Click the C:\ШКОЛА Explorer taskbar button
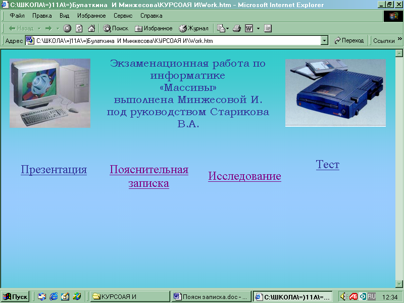This screenshot has width=404, height=303. pyautogui.click(x=293, y=297)
